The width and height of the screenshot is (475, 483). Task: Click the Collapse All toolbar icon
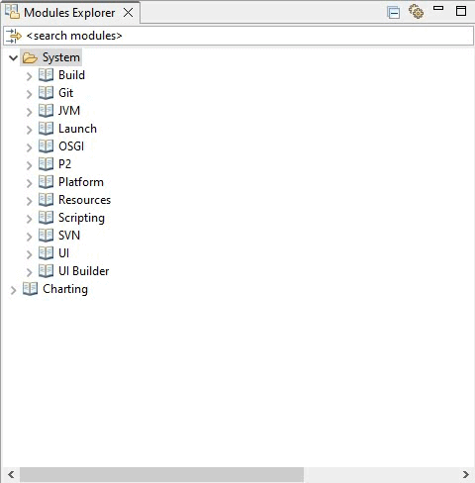[393, 13]
